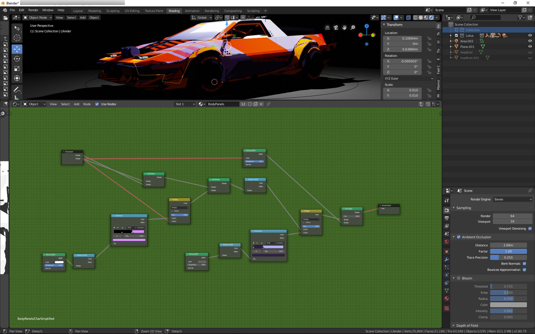Toggle Viewport Denoising checkbox

(x=530, y=229)
